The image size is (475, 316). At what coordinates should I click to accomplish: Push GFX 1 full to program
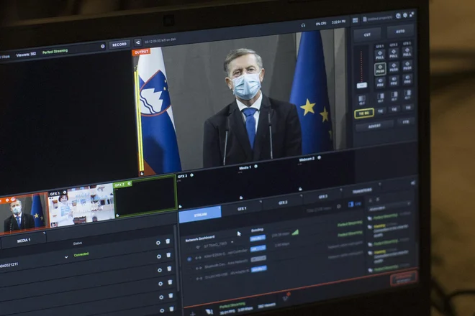(380, 55)
